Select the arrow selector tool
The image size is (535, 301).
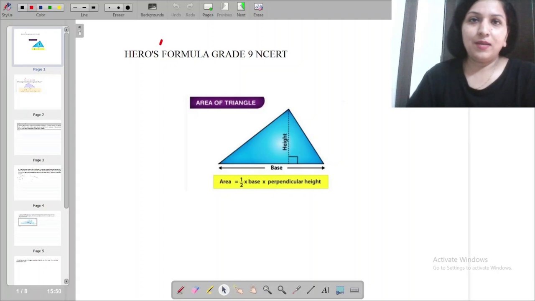pos(224,290)
